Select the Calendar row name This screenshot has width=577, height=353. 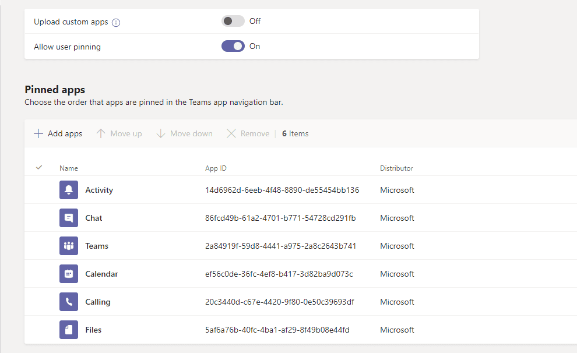pyautogui.click(x=101, y=274)
